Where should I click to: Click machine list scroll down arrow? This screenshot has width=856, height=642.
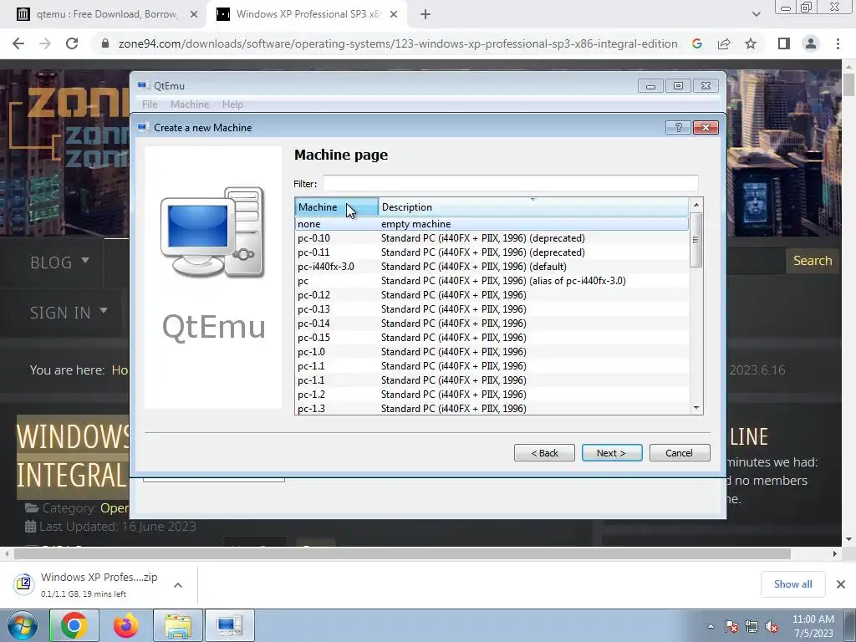(x=696, y=408)
